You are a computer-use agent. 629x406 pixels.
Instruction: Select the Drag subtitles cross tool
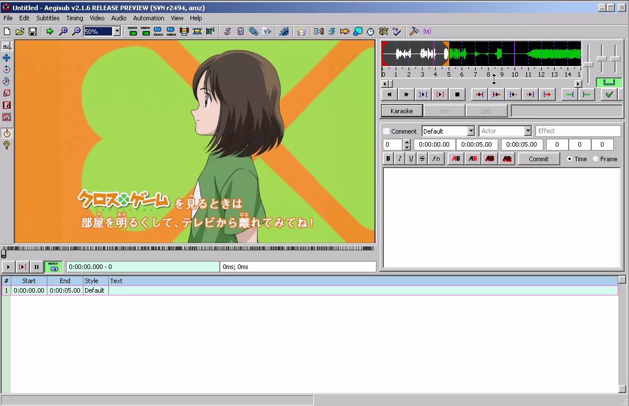tap(7, 58)
